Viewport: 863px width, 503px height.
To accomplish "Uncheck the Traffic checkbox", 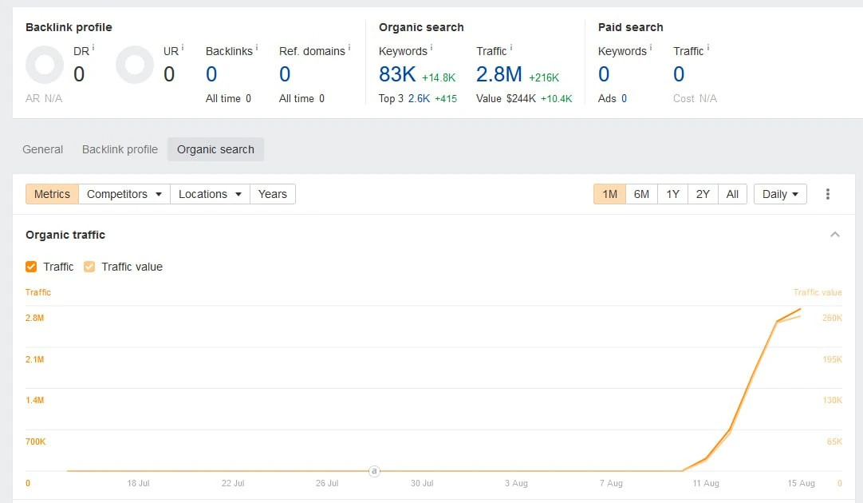I will [x=31, y=267].
